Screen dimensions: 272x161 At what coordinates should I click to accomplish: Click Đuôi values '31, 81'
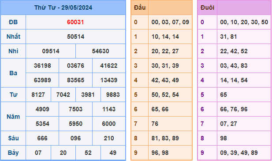point(228,37)
